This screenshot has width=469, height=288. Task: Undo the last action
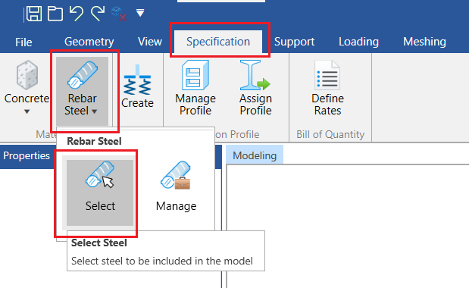point(77,14)
